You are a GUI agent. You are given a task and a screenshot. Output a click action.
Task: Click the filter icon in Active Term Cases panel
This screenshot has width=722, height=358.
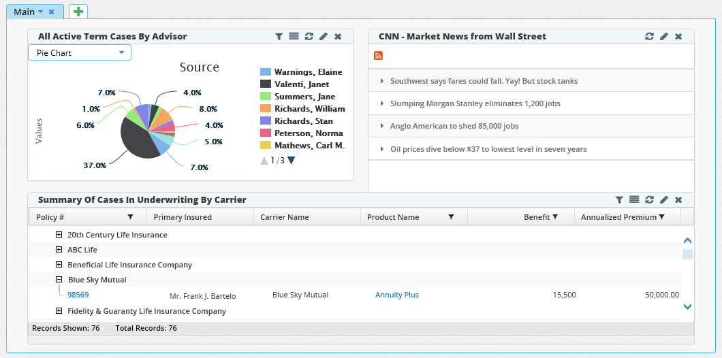[x=279, y=36]
